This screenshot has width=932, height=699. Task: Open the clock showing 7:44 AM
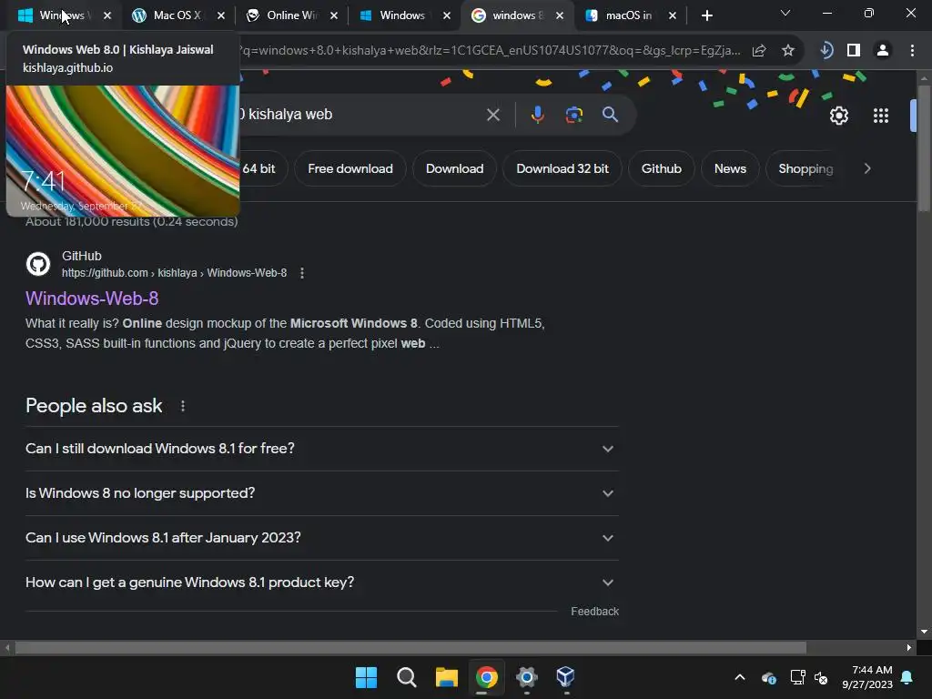click(x=867, y=677)
